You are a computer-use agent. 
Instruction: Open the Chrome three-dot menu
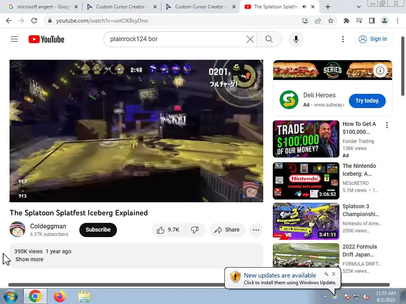397,21
